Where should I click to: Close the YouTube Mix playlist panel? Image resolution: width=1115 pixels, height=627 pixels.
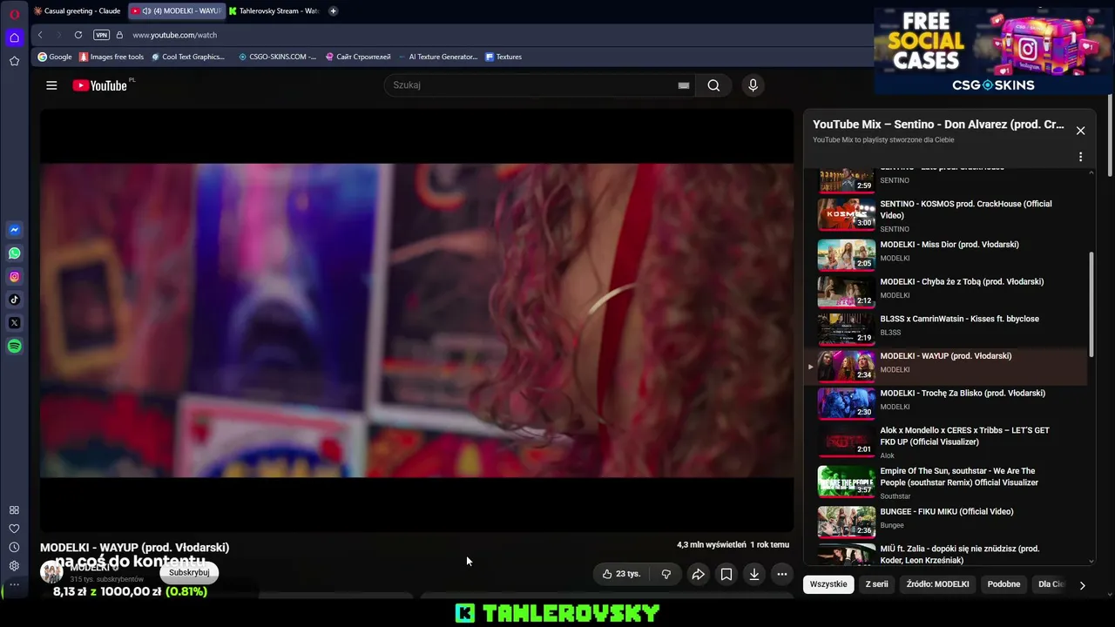pyautogui.click(x=1080, y=131)
